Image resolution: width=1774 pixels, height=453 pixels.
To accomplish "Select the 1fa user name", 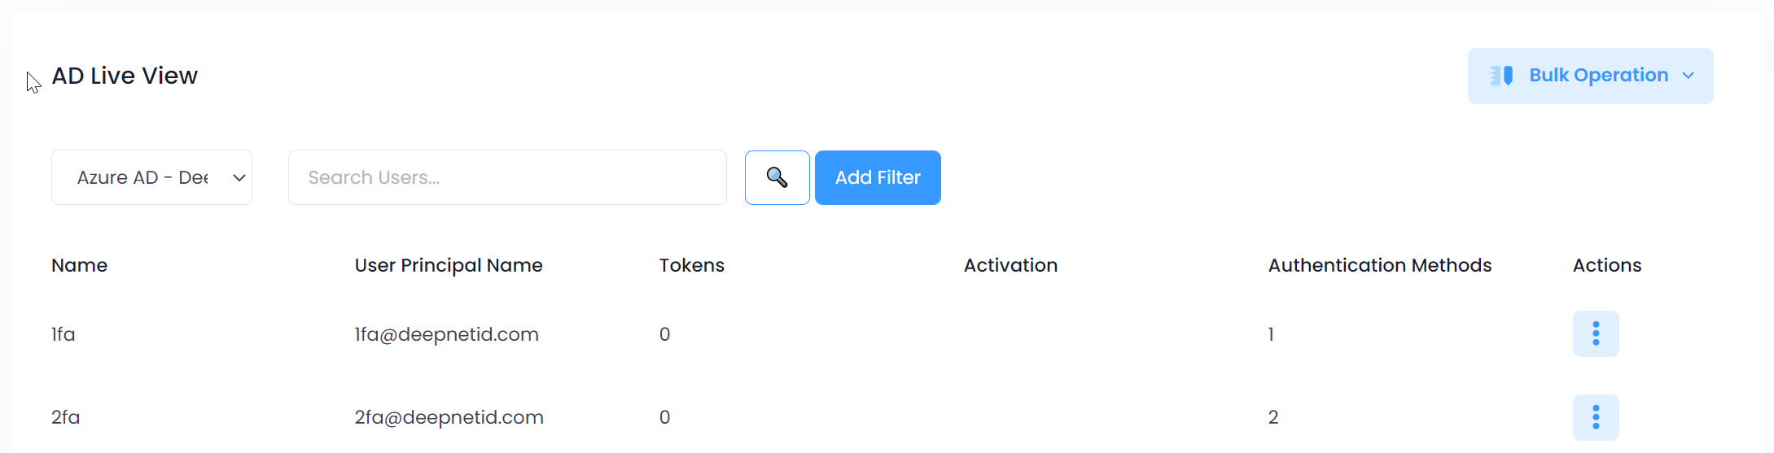I will coord(64,334).
